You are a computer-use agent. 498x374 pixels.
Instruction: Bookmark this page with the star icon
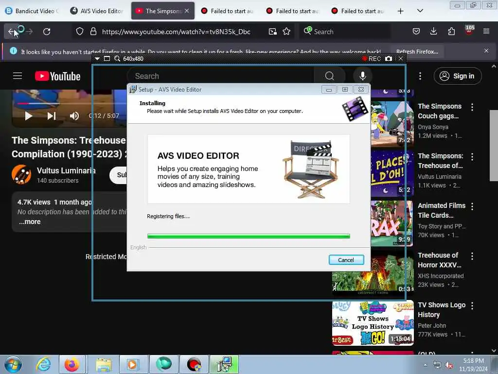tap(286, 32)
